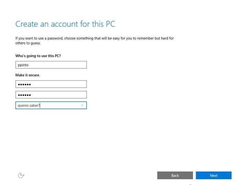Click the password hint field 'queres saber?'
Viewport: 247px width, 185px height.
[51, 105]
